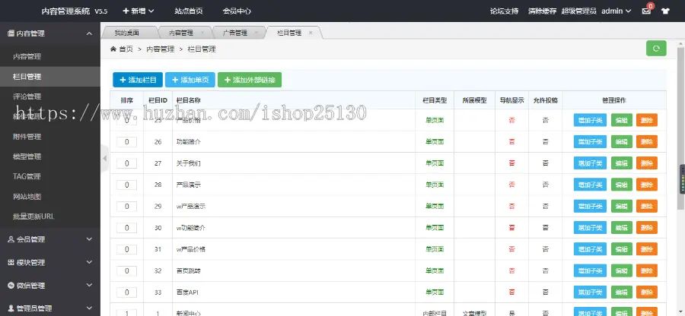The image size is (685, 316).
Task: Focus the sort order field for ID 26
Action: (x=126, y=141)
